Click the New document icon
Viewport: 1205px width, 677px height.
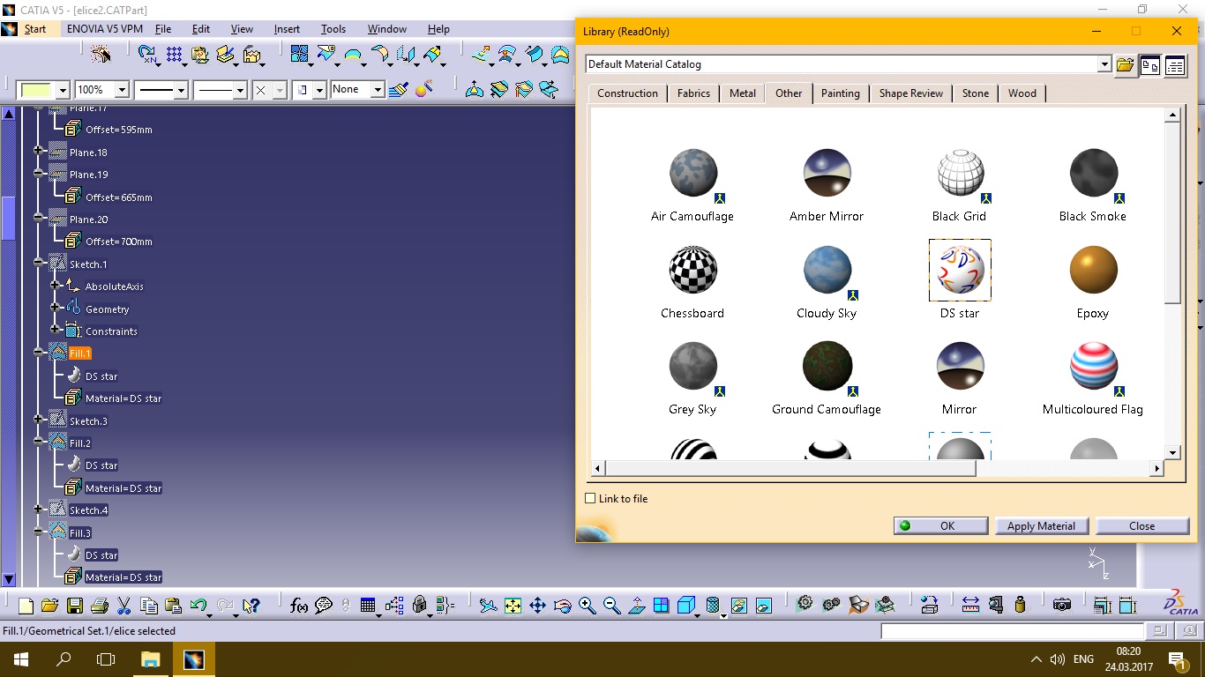pyautogui.click(x=26, y=606)
